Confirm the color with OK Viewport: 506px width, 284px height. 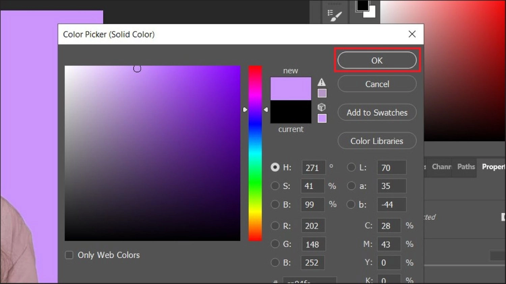(377, 60)
